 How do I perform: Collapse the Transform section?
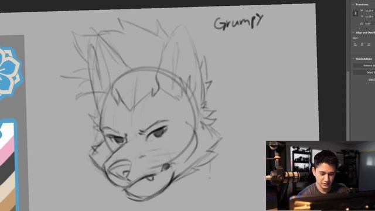(x=353, y=5)
